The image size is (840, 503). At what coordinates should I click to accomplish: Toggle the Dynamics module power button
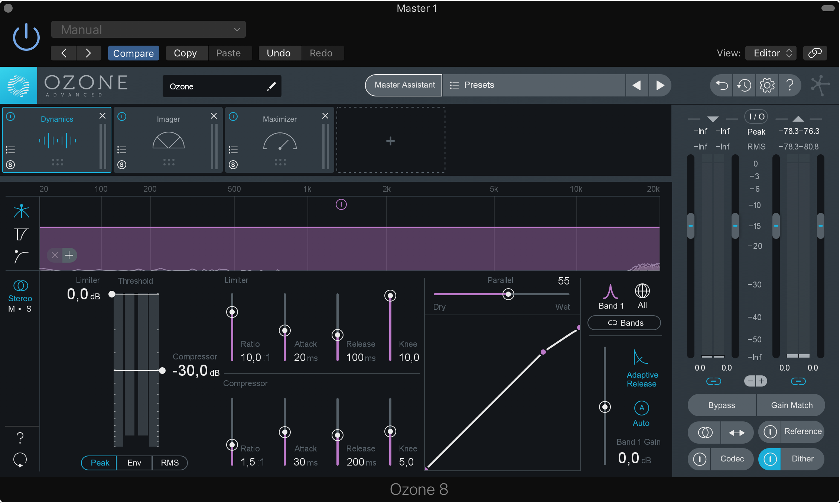click(11, 117)
